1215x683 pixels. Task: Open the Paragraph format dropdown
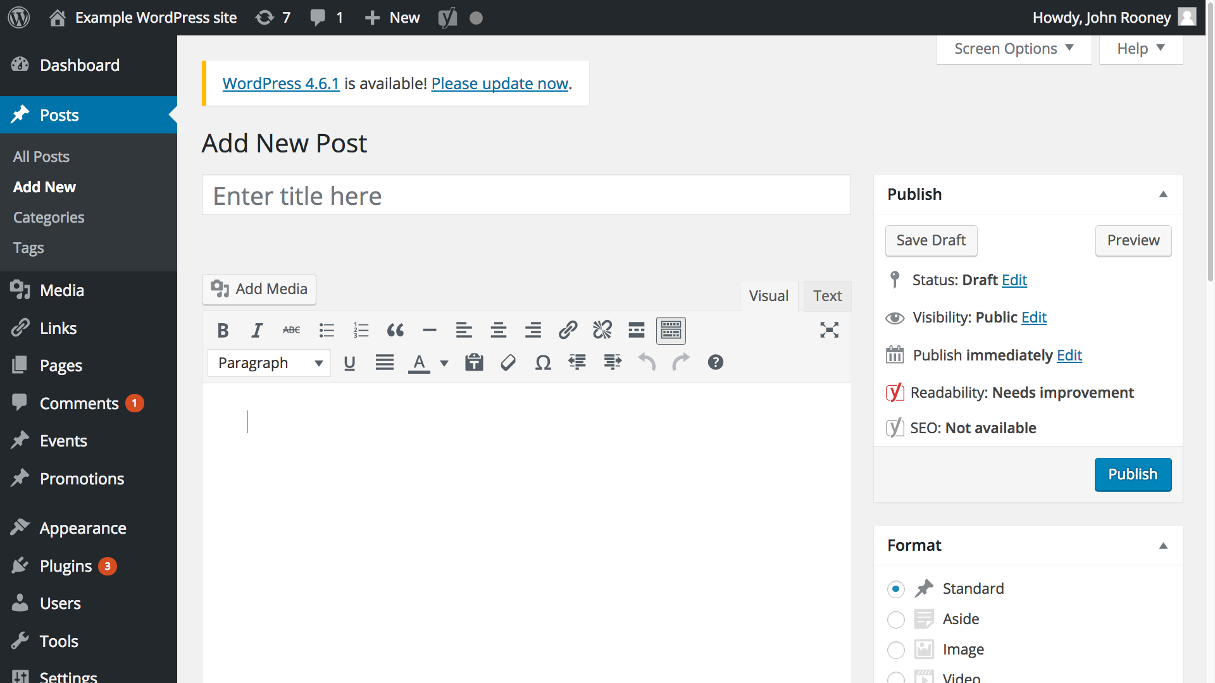tap(269, 363)
